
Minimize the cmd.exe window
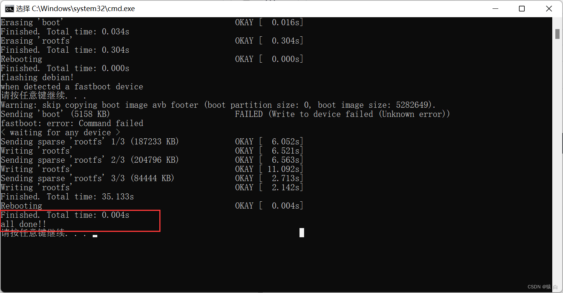point(495,8)
